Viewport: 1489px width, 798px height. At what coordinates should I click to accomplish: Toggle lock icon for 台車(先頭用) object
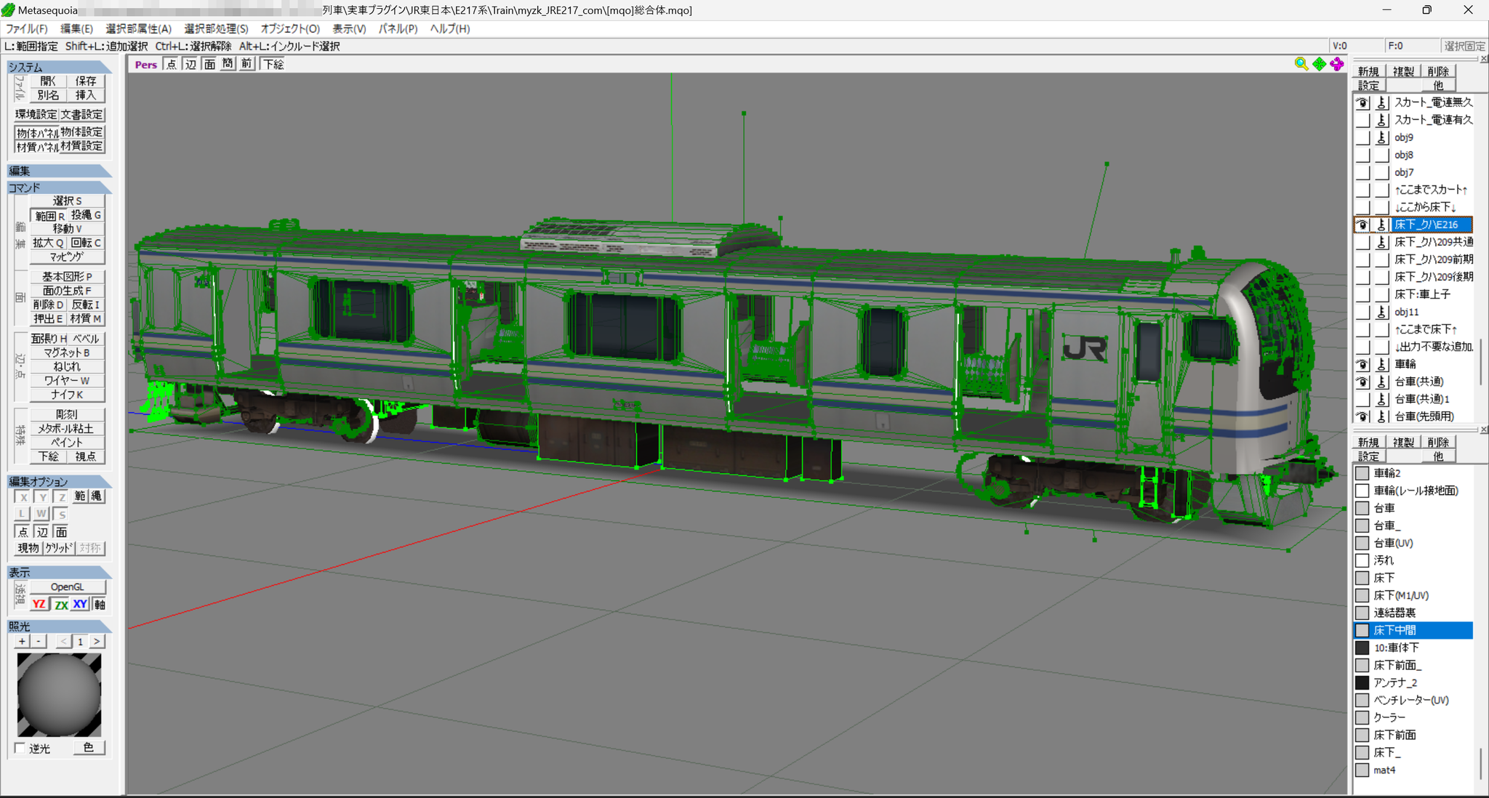[1381, 416]
